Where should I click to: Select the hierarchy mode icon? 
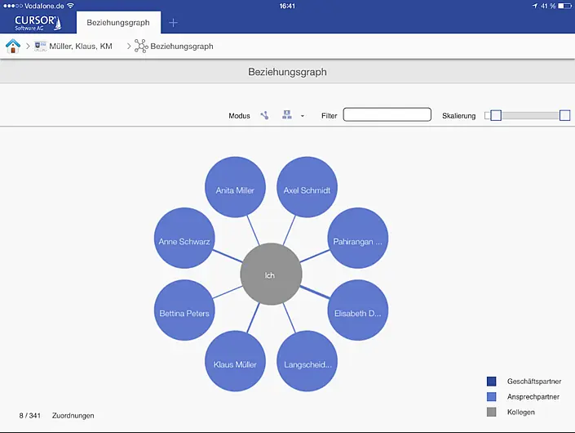(x=287, y=115)
